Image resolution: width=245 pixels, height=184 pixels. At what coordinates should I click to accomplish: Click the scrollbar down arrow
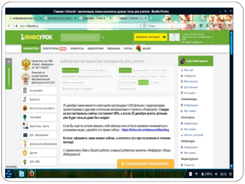pos(232,166)
